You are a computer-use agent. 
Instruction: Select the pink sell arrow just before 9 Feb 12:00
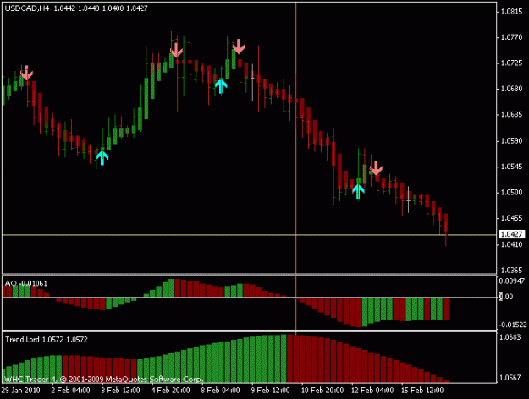[x=239, y=46]
